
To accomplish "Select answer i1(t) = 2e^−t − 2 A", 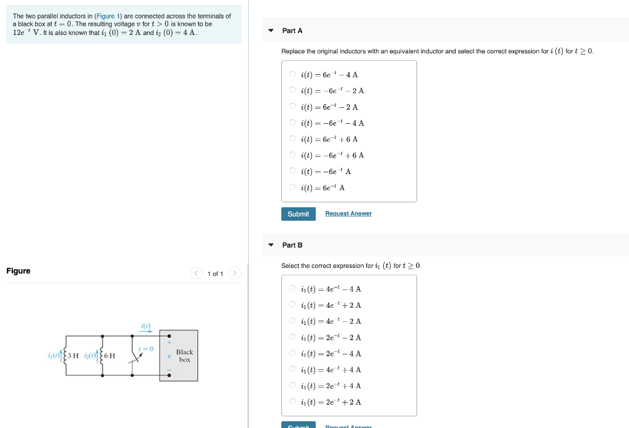I will coord(292,337).
